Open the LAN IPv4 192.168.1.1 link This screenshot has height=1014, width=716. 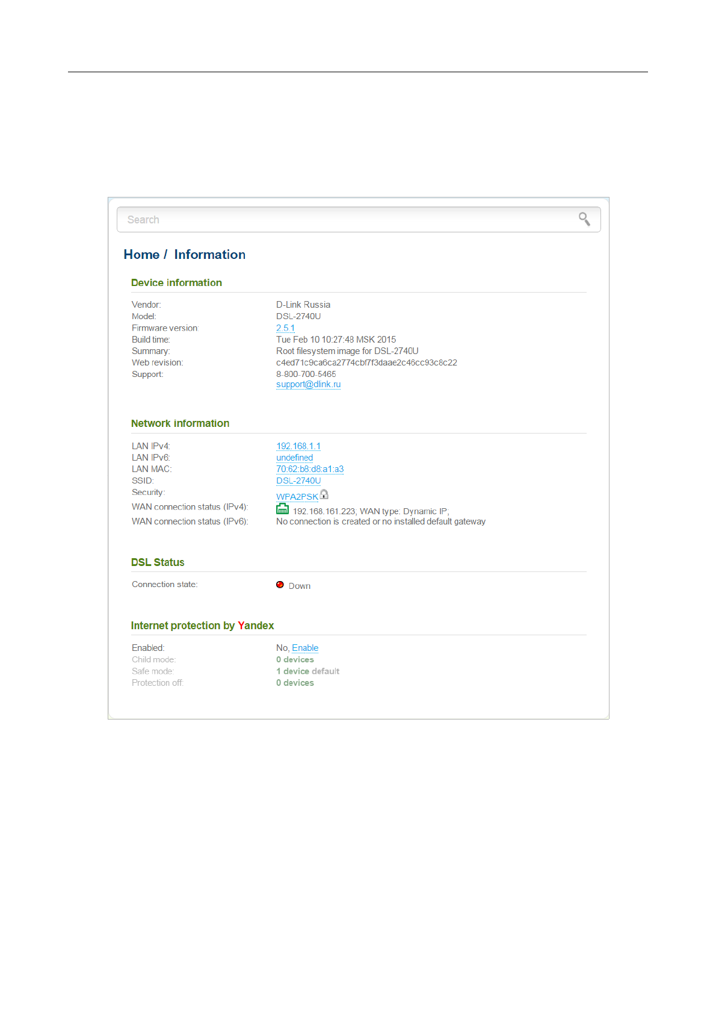pyautogui.click(x=298, y=446)
